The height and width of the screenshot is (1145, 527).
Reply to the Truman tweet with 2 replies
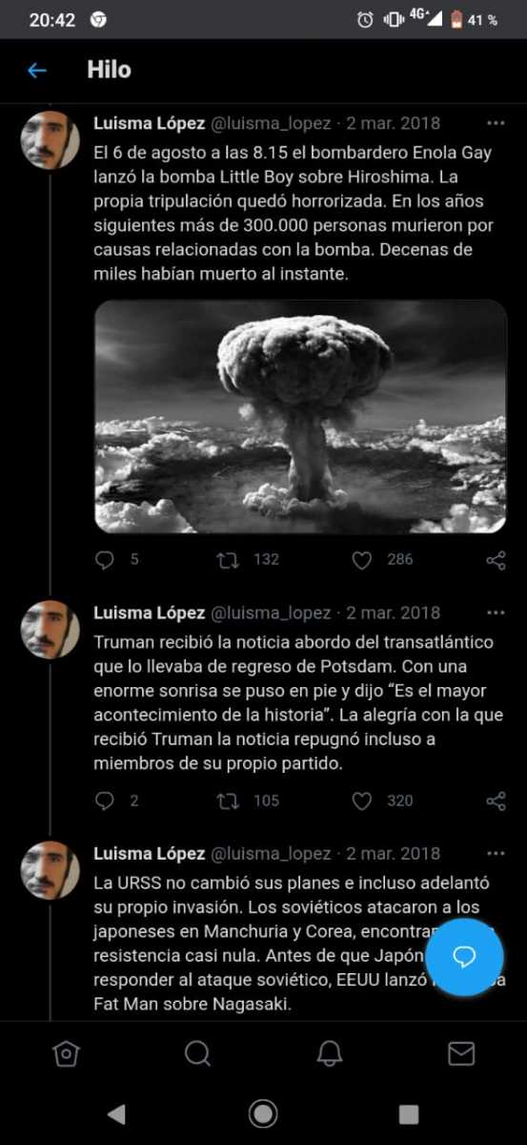pyautogui.click(x=105, y=801)
